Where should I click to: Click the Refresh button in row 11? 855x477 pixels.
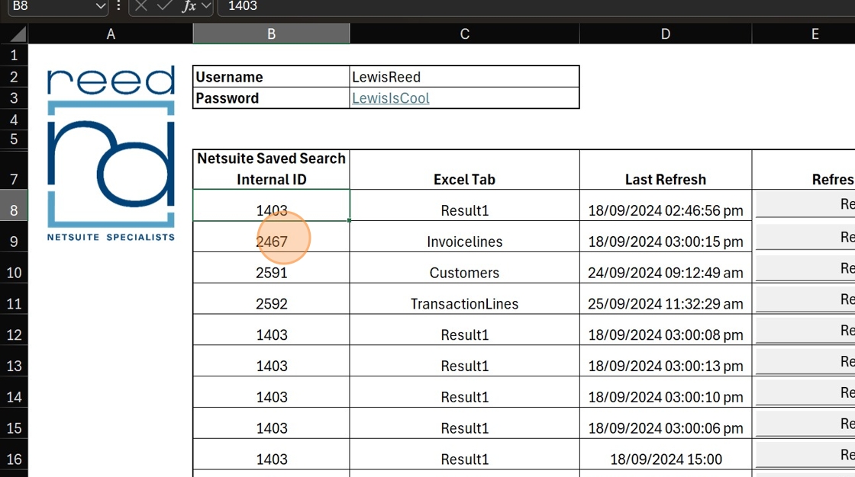[805, 299]
